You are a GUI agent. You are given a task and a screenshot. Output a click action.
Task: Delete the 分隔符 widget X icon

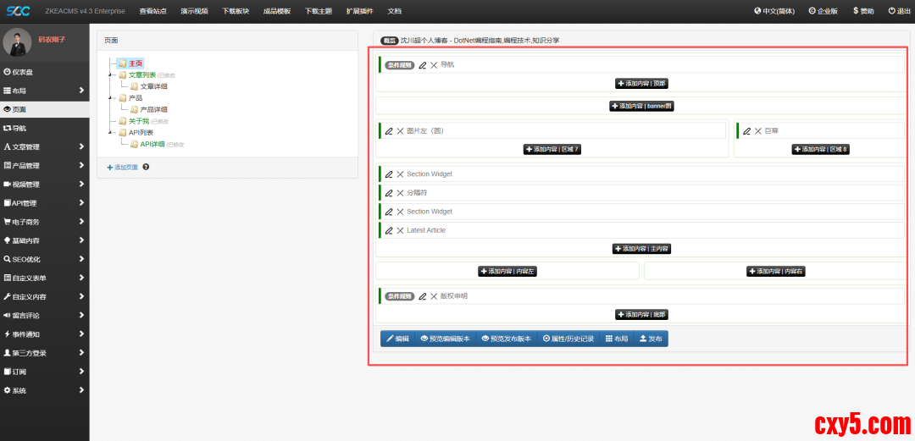pyautogui.click(x=400, y=193)
